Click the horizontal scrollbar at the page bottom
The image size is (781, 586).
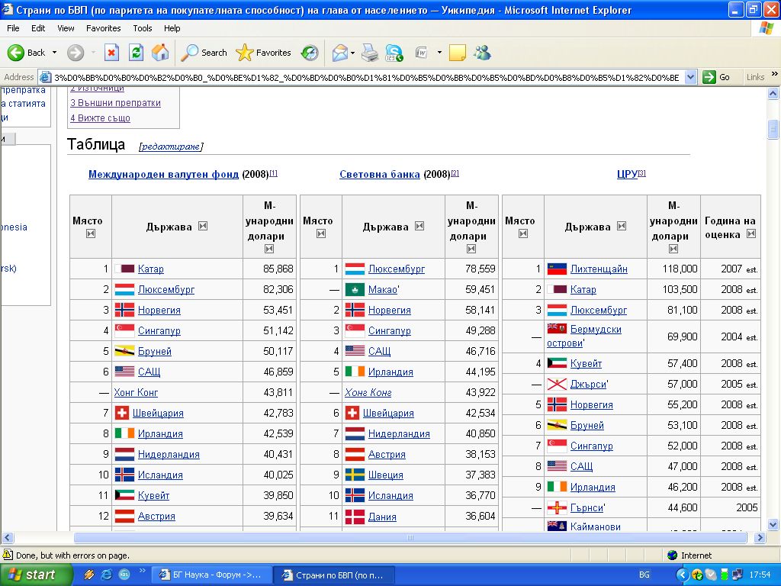click(412, 537)
